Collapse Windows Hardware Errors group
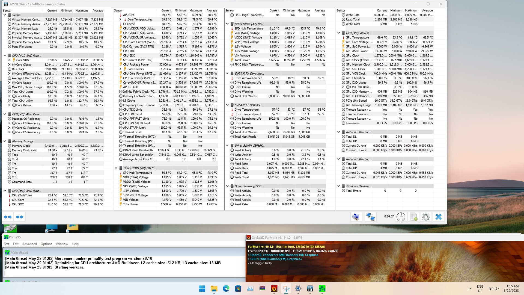The height and width of the screenshot is (295, 524). click(339, 186)
